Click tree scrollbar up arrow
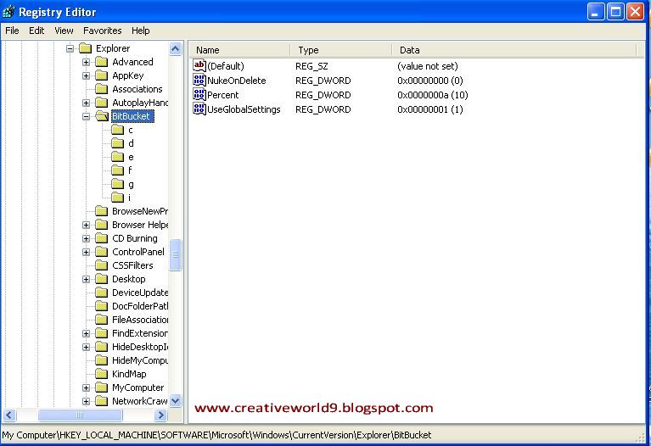This screenshot has height=446, width=651. [x=175, y=49]
